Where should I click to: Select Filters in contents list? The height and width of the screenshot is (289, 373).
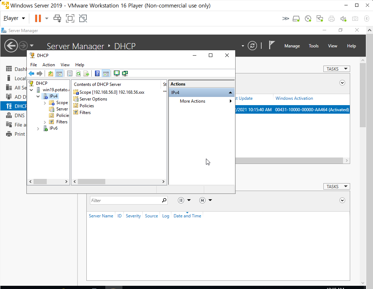click(85, 113)
